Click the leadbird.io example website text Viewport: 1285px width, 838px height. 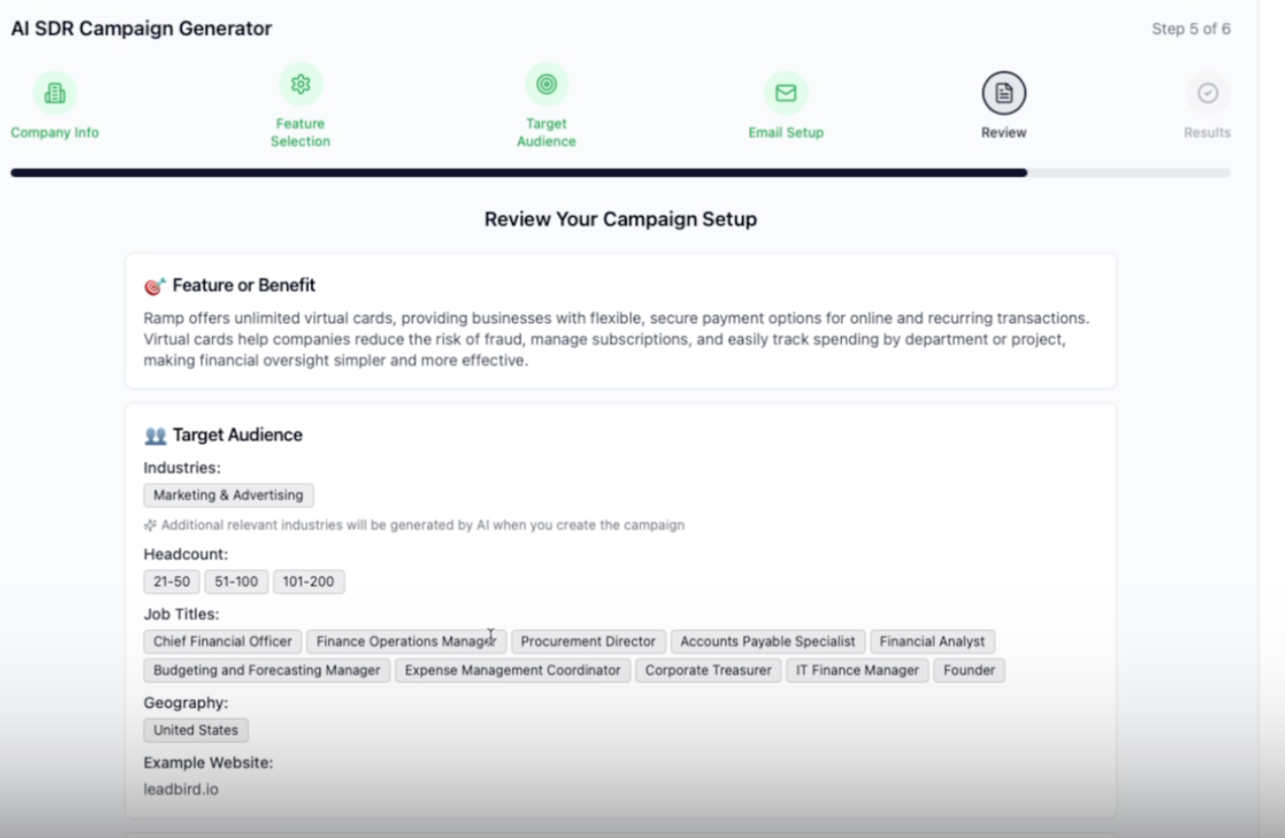coord(181,790)
